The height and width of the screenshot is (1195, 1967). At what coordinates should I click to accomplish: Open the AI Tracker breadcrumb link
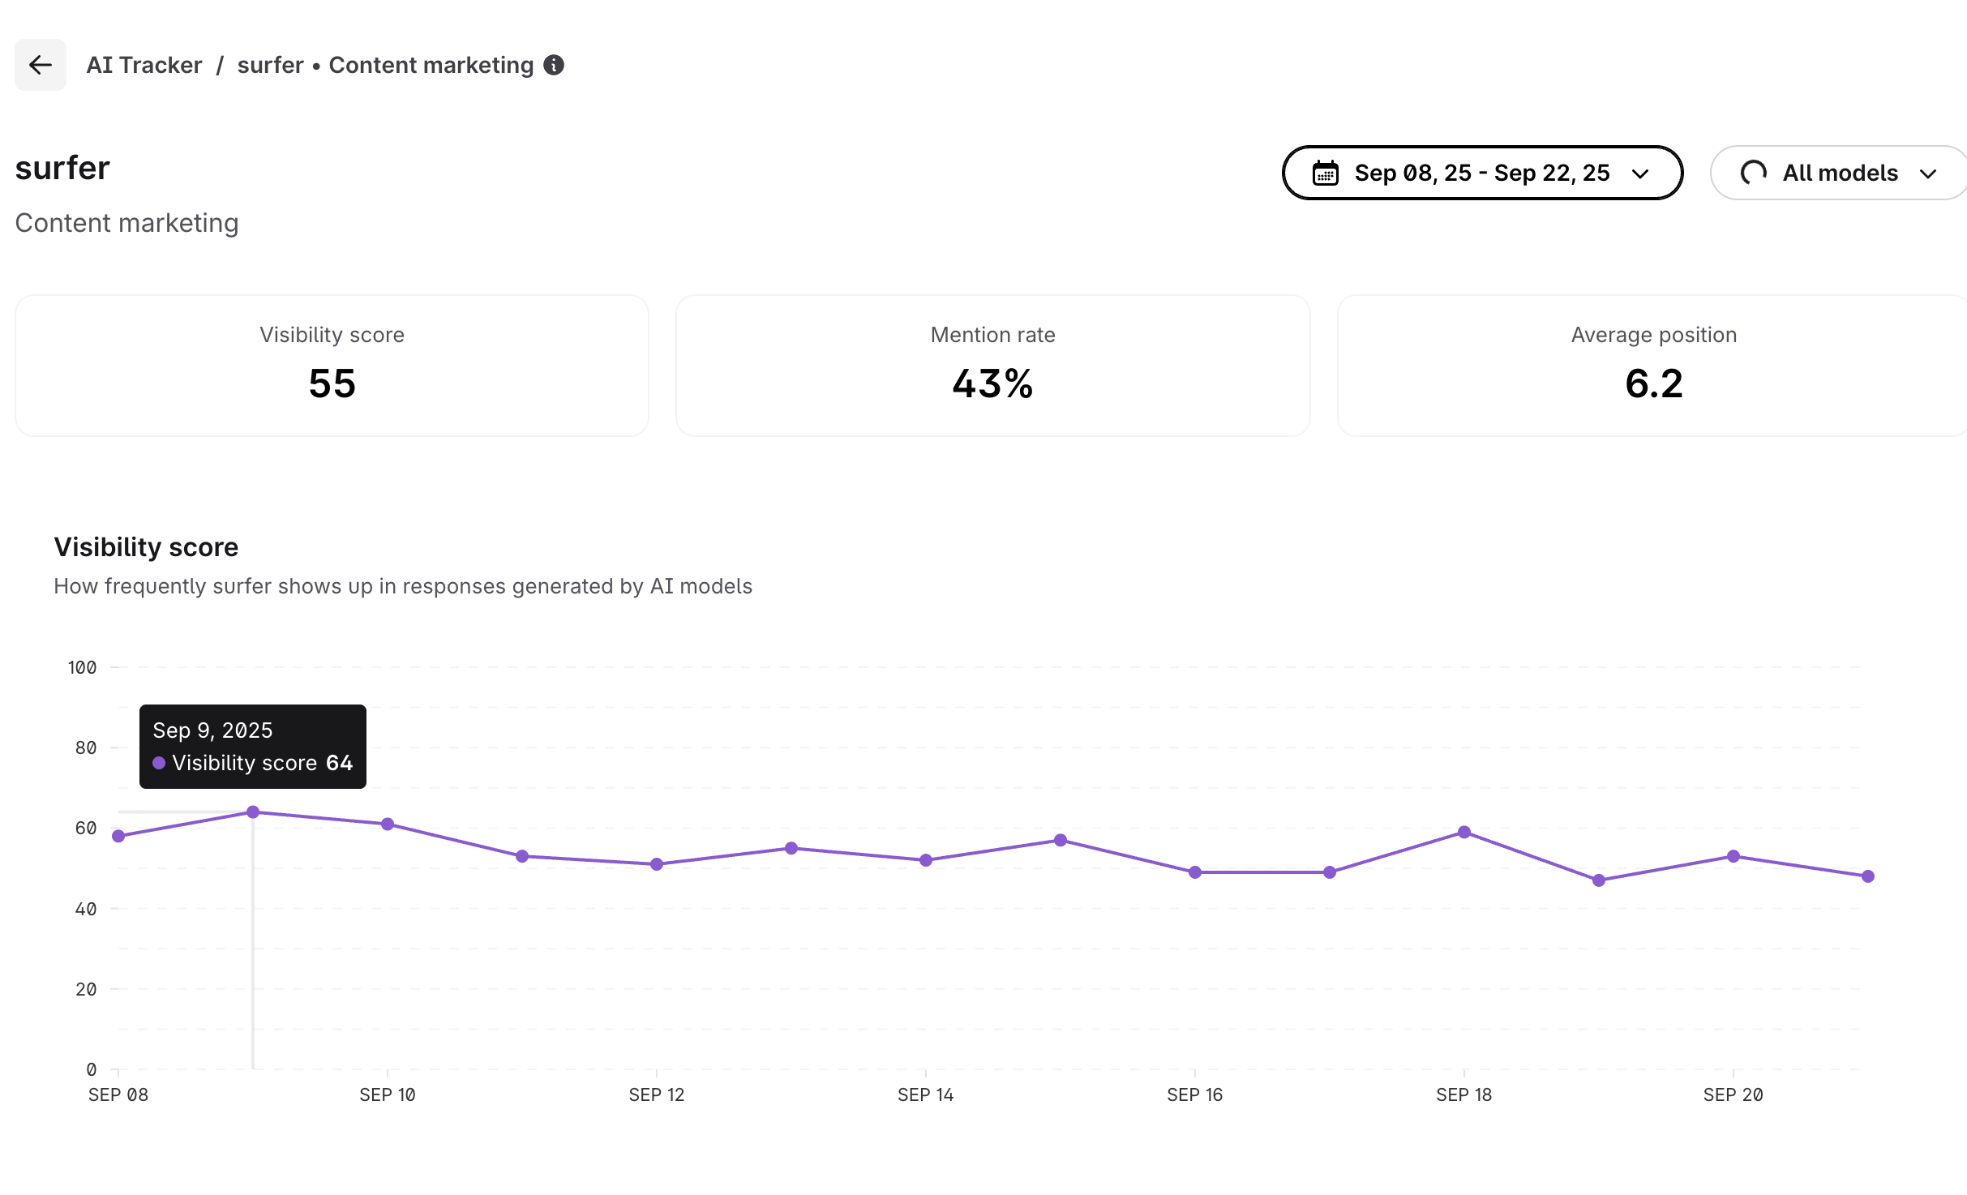tap(144, 65)
